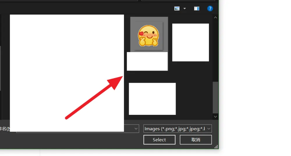Expand the file name history dropdown
The image size is (291, 156).
point(136,129)
